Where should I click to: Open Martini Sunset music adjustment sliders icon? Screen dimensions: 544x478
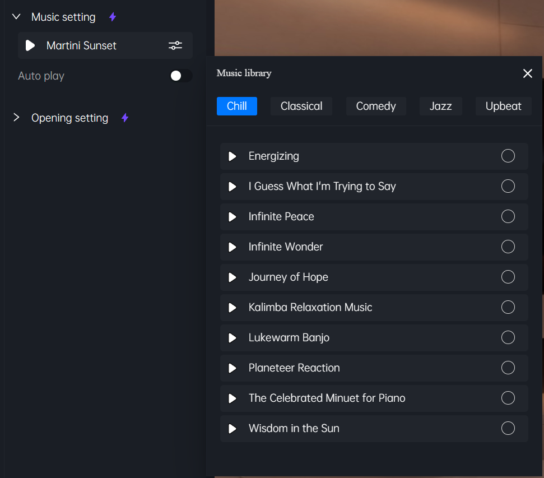(x=175, y=45)
